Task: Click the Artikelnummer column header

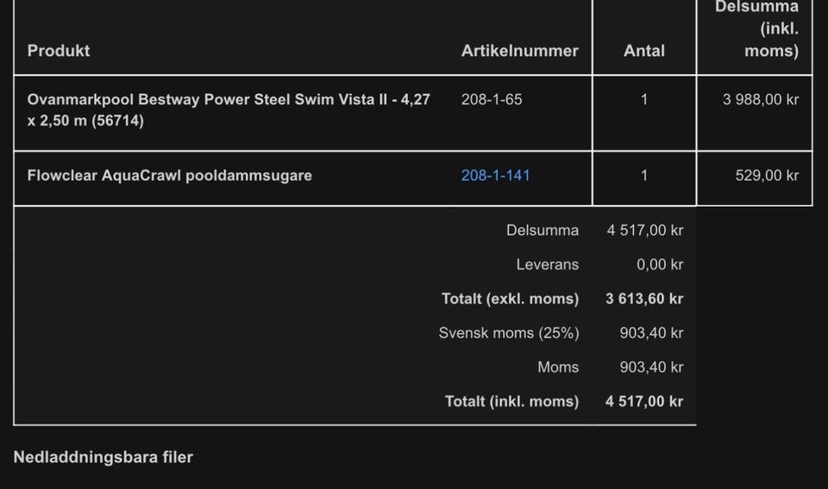Action: [519, 51]
